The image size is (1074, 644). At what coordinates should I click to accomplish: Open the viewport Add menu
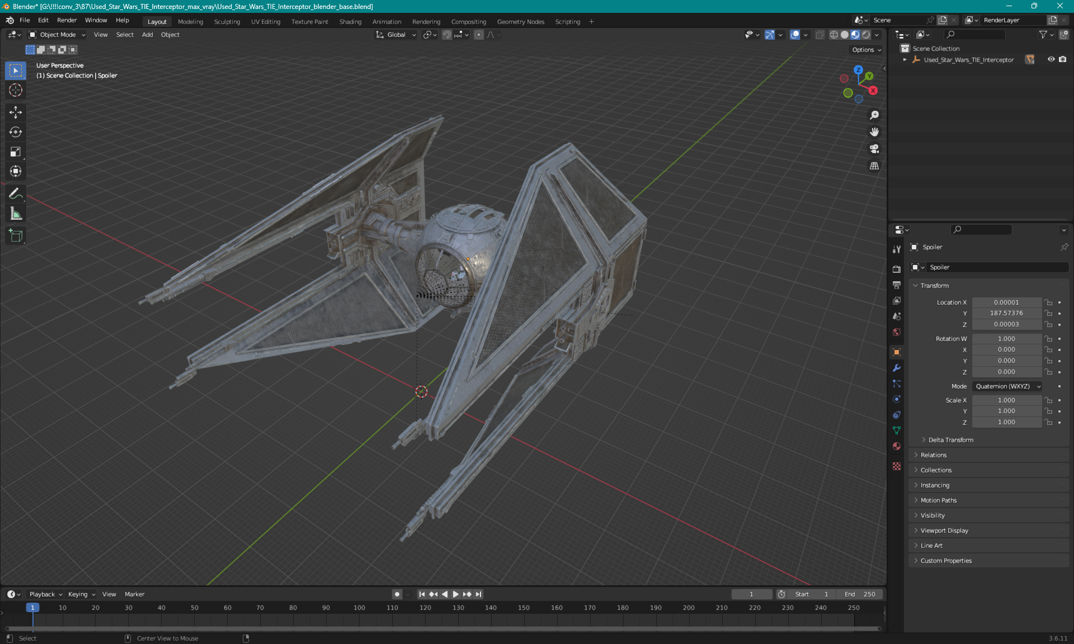click(147, 35)
